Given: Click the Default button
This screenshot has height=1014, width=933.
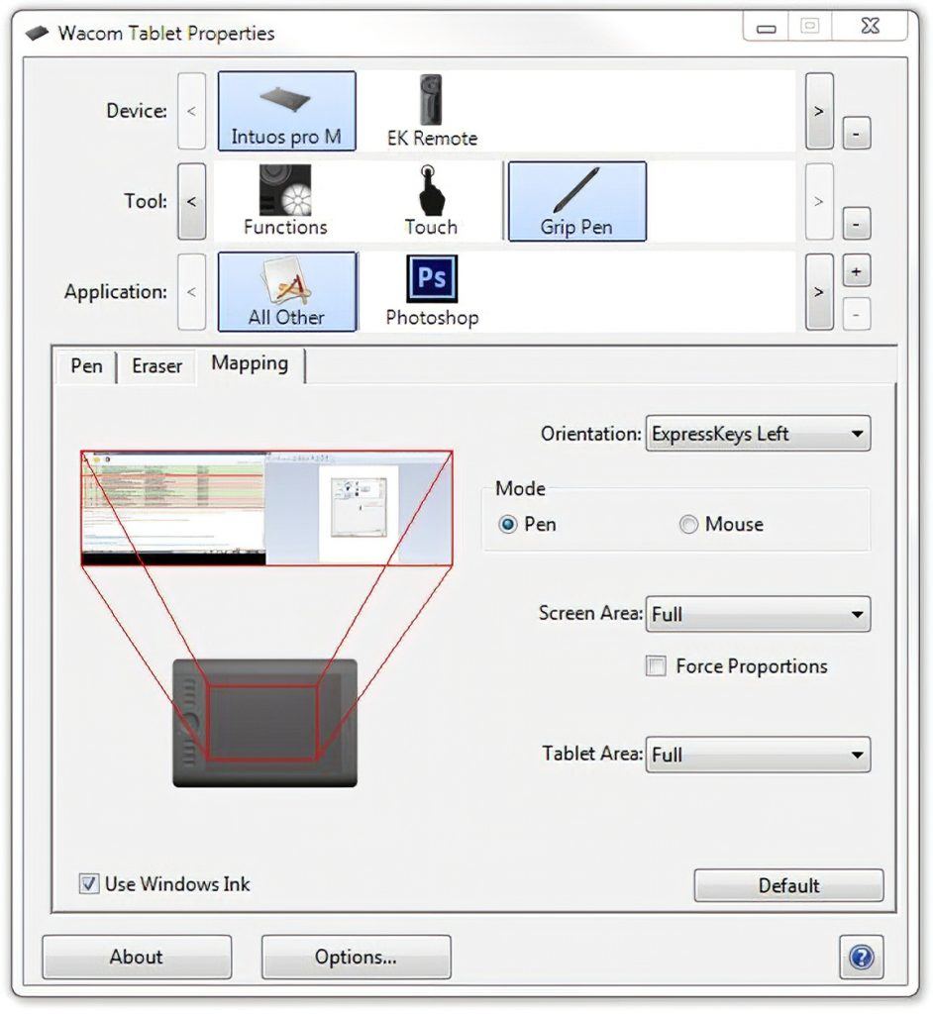Looking at the screenshot, I should [x=788, y=885].
